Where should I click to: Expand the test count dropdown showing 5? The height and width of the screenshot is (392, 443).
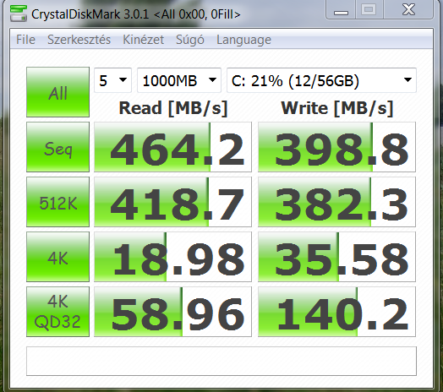pyautogui.click(x=112, y=80)
